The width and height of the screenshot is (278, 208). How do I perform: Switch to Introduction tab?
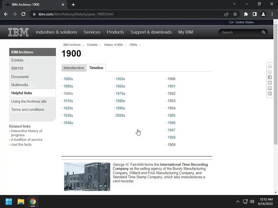click(74, 68)
